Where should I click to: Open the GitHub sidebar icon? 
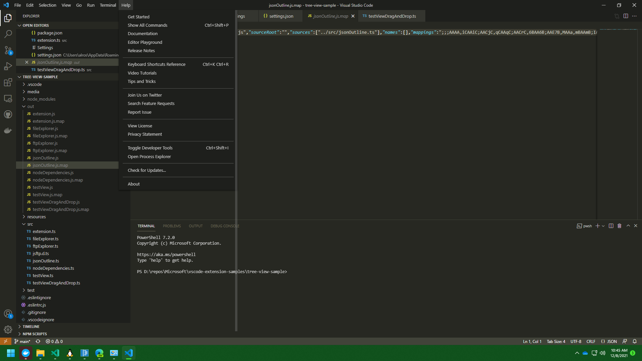coord(8,114)
